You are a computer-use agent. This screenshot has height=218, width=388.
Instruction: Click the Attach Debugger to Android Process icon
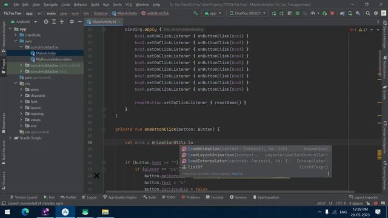325,13
